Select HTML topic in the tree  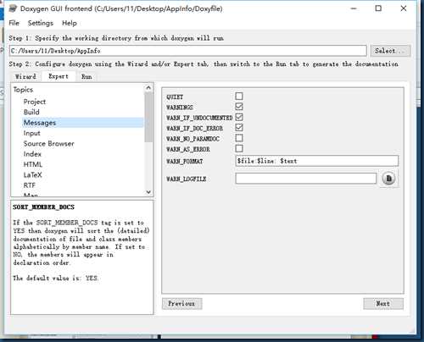(33, 164)
